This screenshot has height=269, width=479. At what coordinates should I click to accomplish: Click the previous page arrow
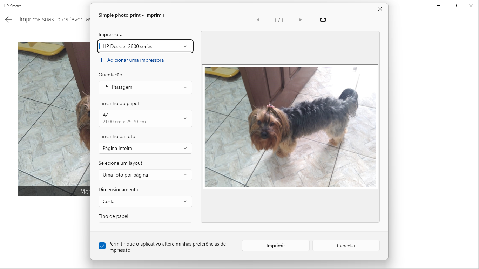(x=258, y=20)
